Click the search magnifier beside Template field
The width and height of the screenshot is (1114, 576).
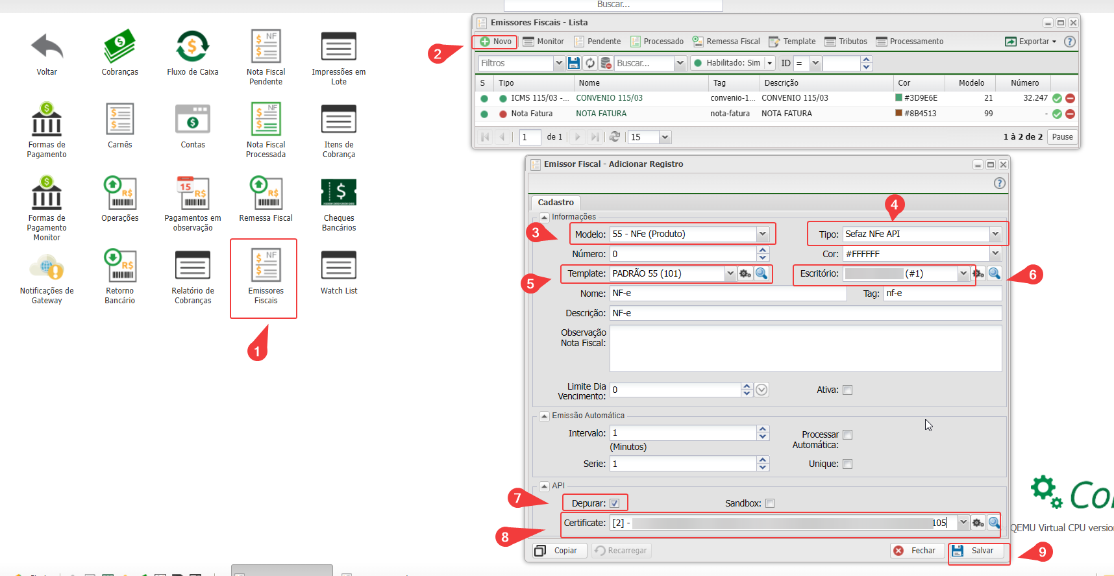[761, 273]
